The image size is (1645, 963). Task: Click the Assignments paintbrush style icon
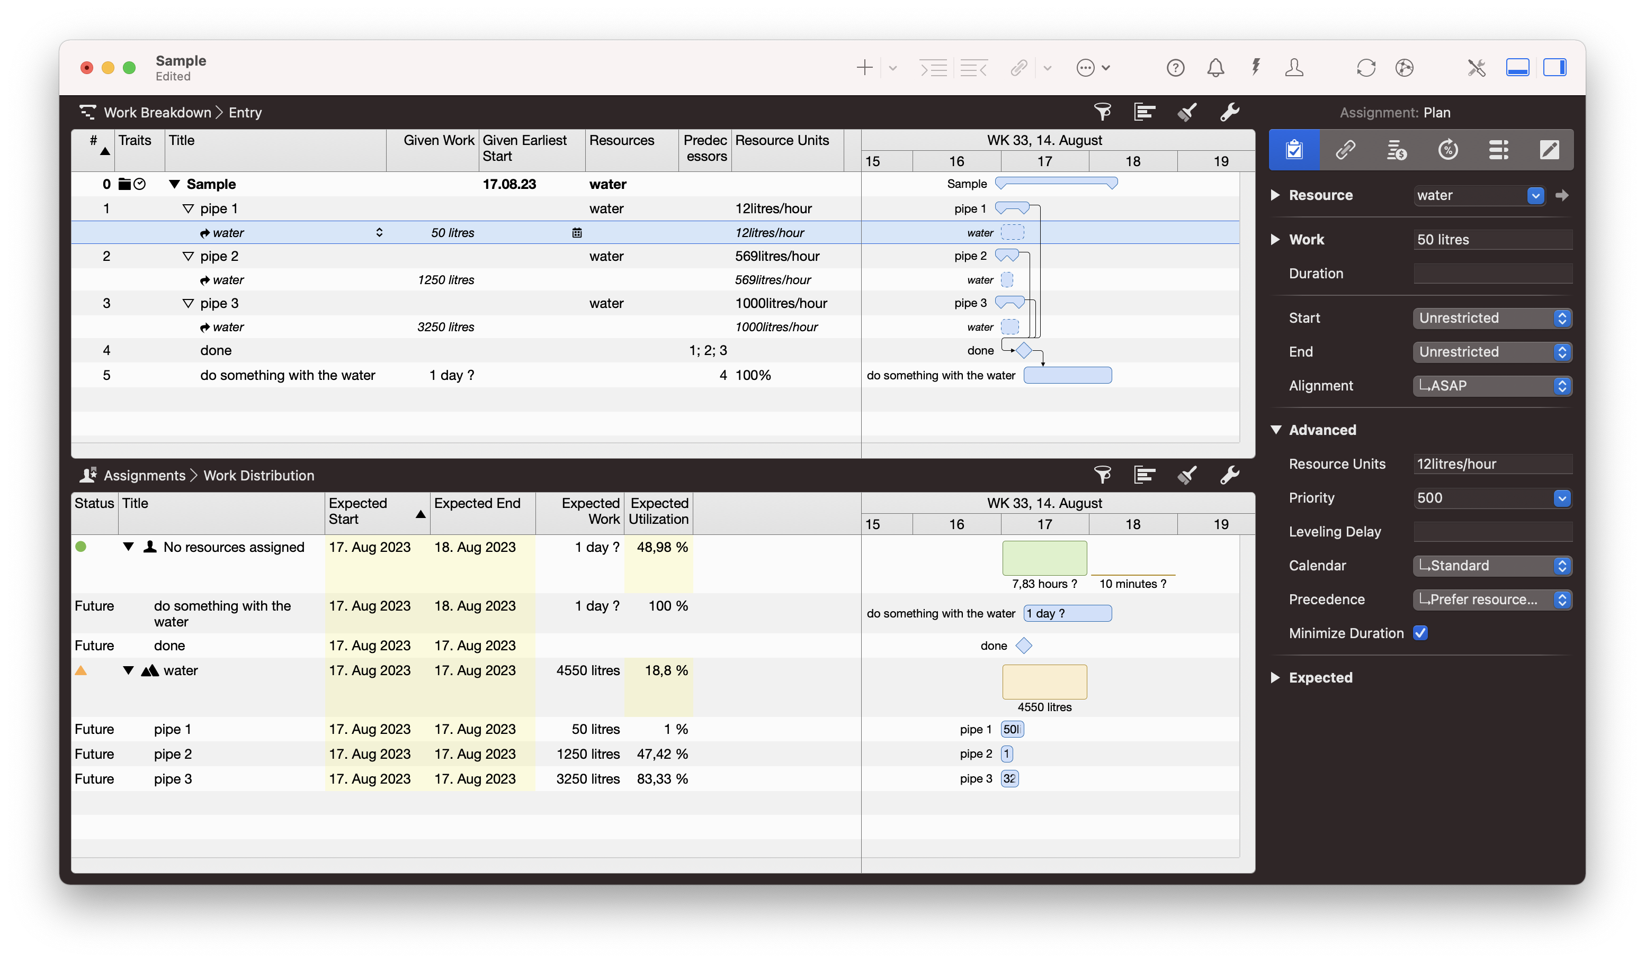tap(1187, 475)
